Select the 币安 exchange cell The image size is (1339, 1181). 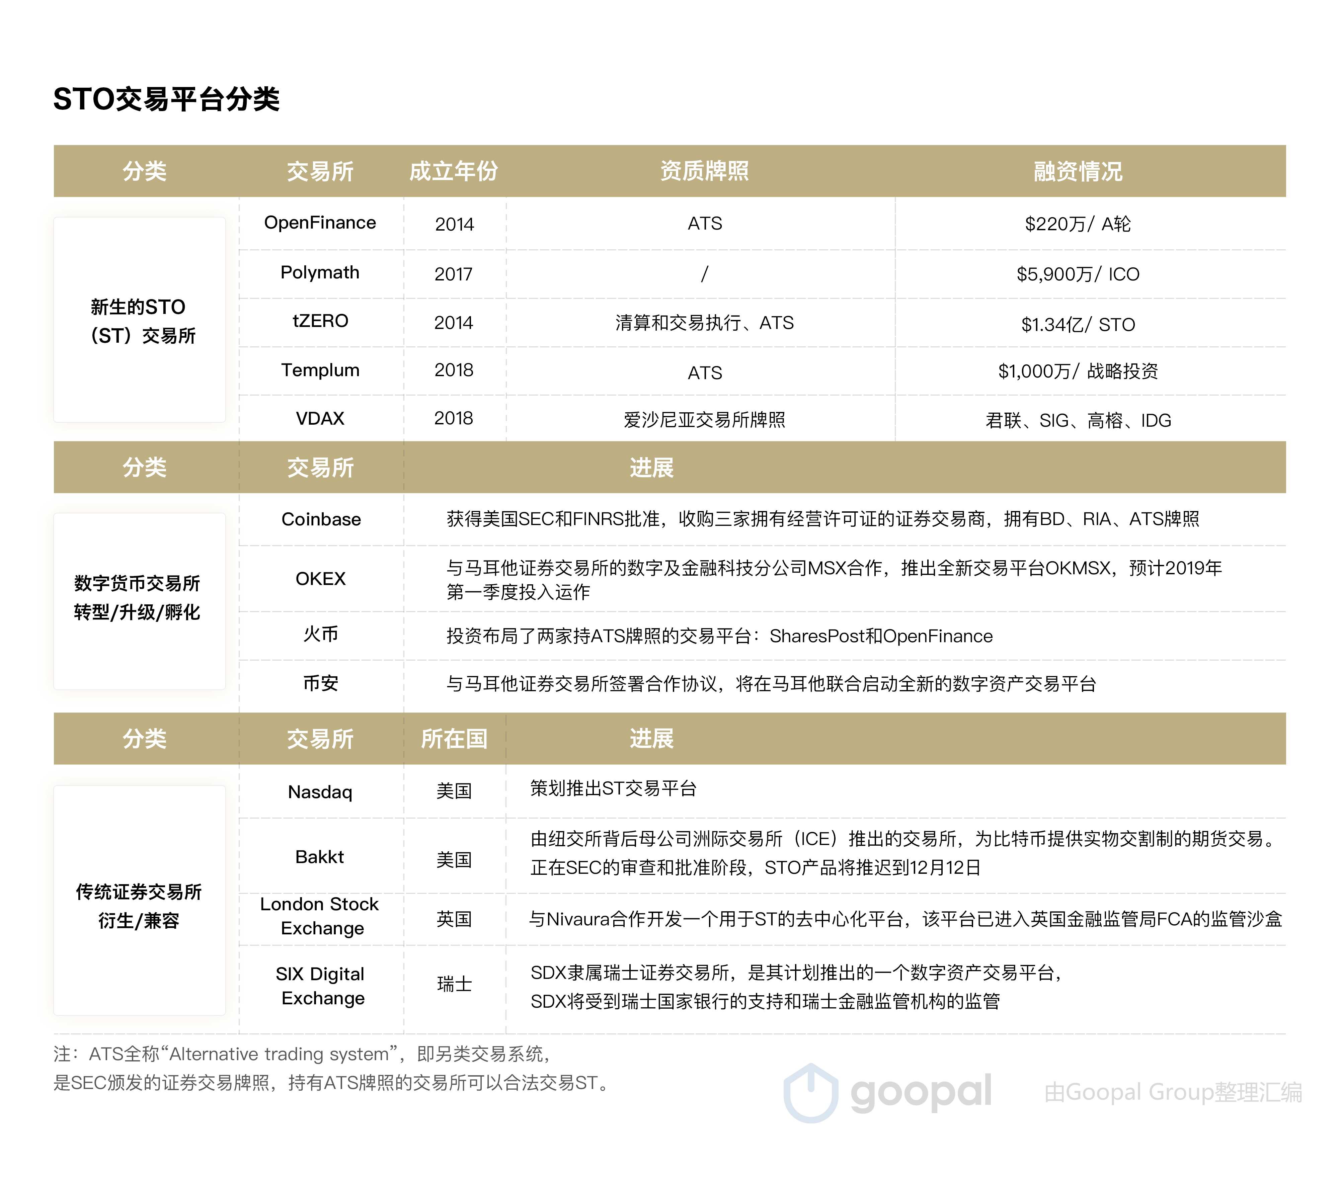pyautogui.click(x=320, y=684)
